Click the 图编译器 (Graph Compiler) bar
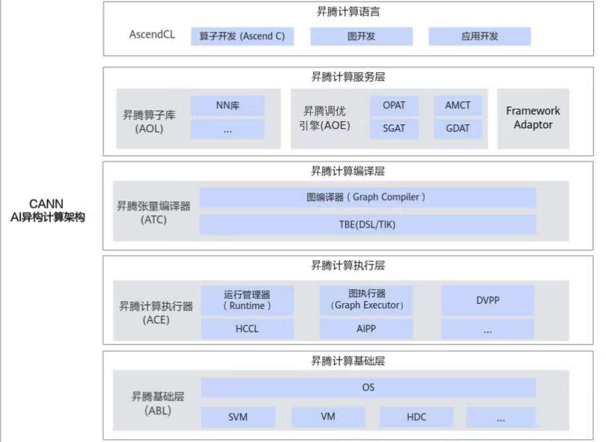The height and width of the screenshot is (442, 606). point(368,198)
